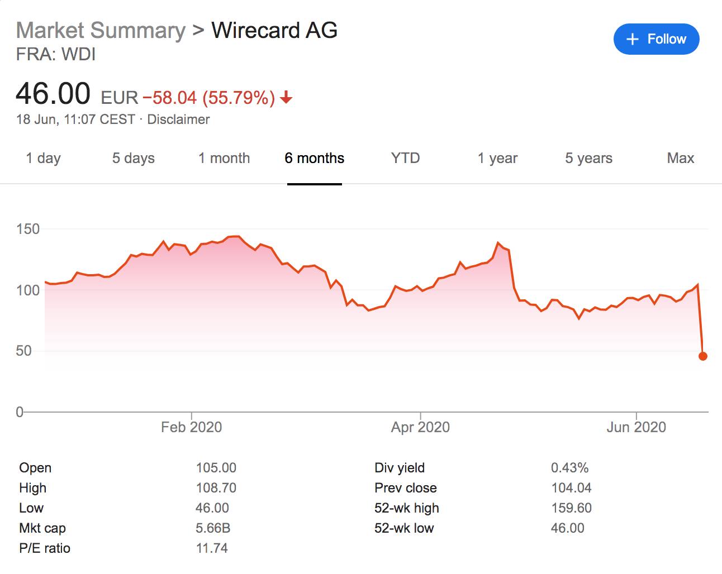722x574 pixels.
Task: Switch to the YTD chart view
Action: point(406,159)
